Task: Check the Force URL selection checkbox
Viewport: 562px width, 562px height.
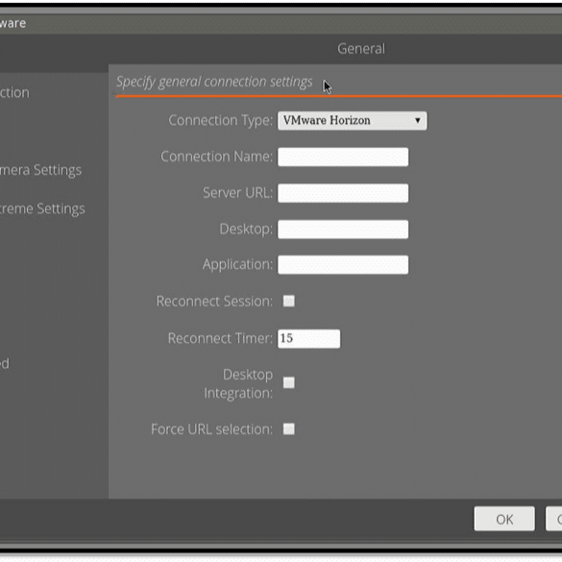Action: pos(289,428)
